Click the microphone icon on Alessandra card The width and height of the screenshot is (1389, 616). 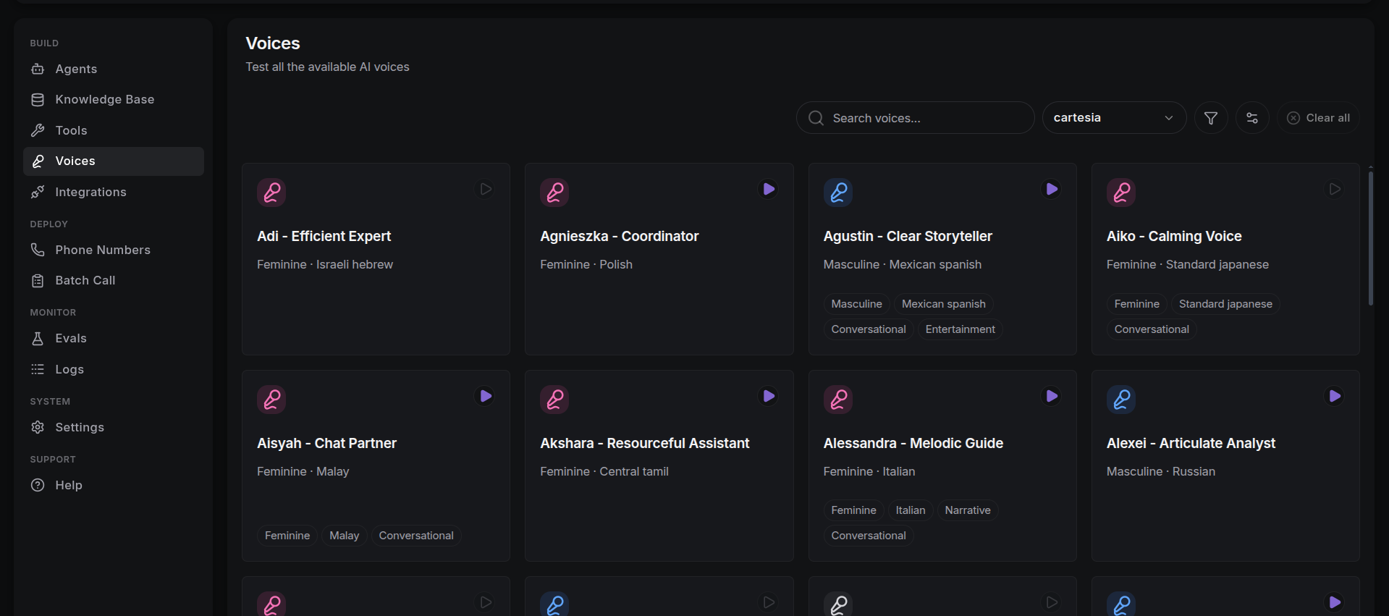click(838, 400)
